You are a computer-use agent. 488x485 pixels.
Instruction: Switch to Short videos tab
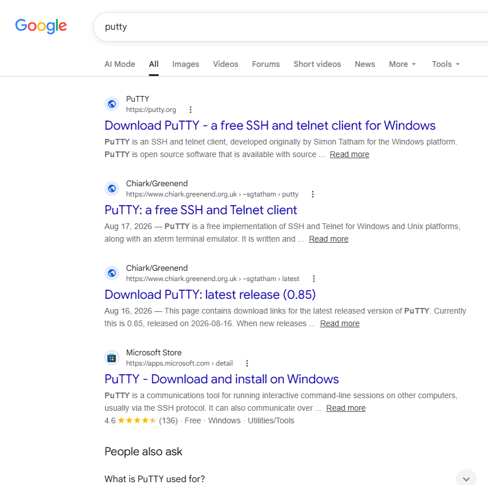pyautogui.click(x=317, y=64)
